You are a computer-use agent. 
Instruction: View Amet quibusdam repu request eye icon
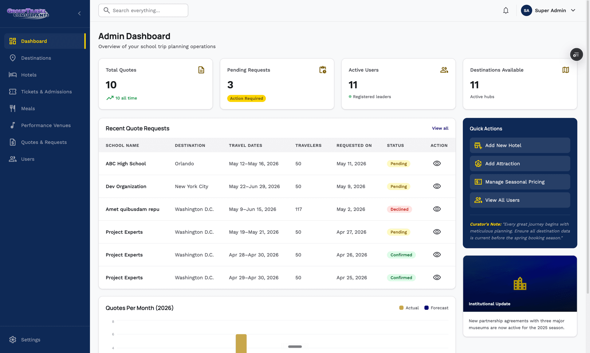437,209
